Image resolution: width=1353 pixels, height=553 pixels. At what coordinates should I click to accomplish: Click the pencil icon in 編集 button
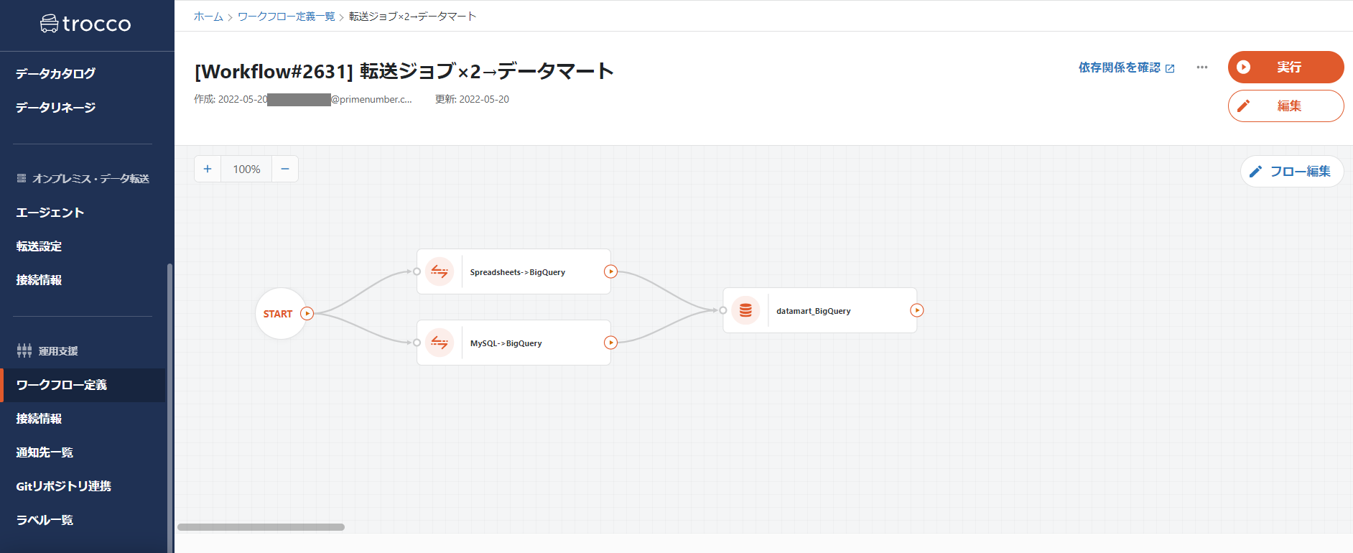[1244, 106]
